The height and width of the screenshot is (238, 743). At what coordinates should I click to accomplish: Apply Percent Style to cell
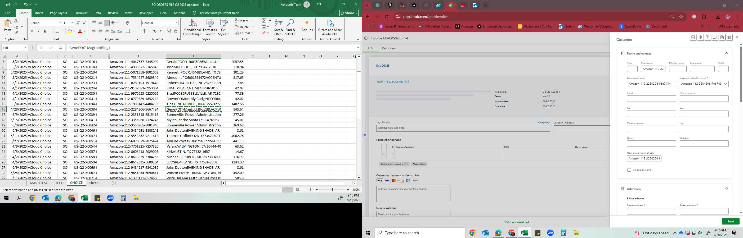click(155, 31)
